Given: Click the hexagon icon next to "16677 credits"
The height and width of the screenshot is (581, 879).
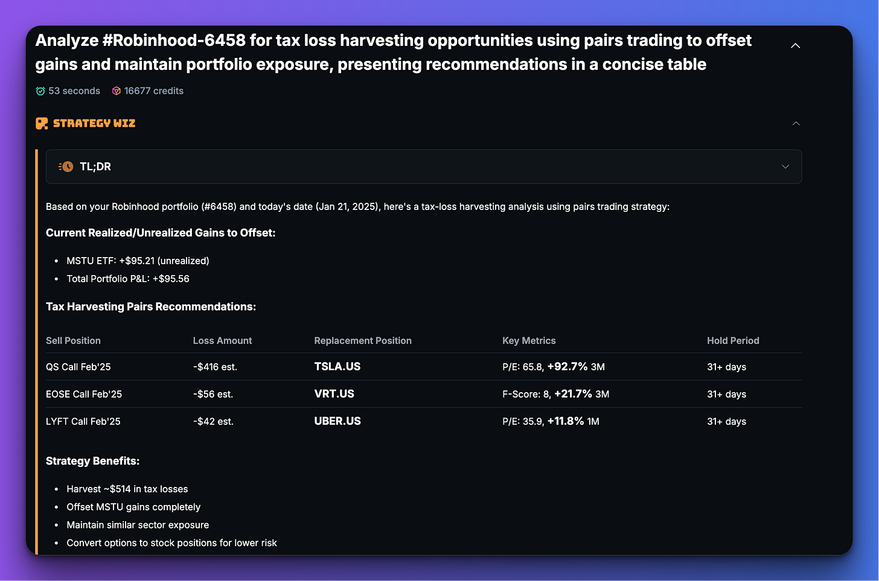Looking at the screenshot, I should (116, 90).
